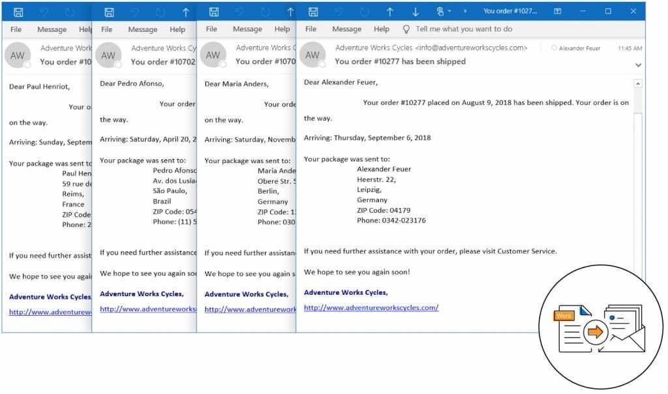Click Save icon in Alexander Feuer window
Image resolution: width=668 pixels, height=394 pixels.
click(x=313, y=12)
